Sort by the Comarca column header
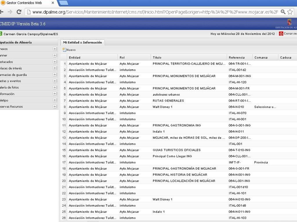297x222 pixels. (265, 58)
